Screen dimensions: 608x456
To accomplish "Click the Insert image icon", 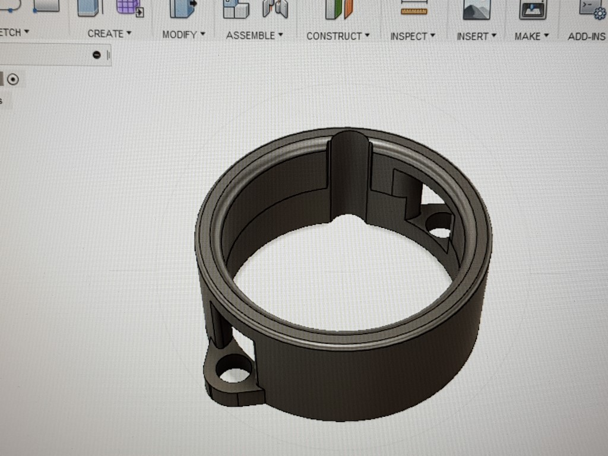I will tap(477, 9).
